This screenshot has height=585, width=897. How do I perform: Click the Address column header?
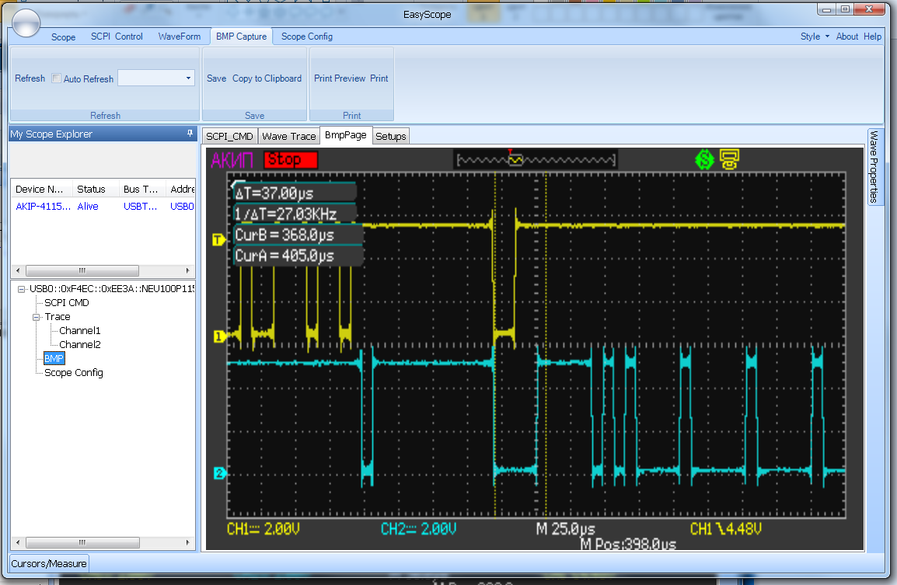click(181, 190)
